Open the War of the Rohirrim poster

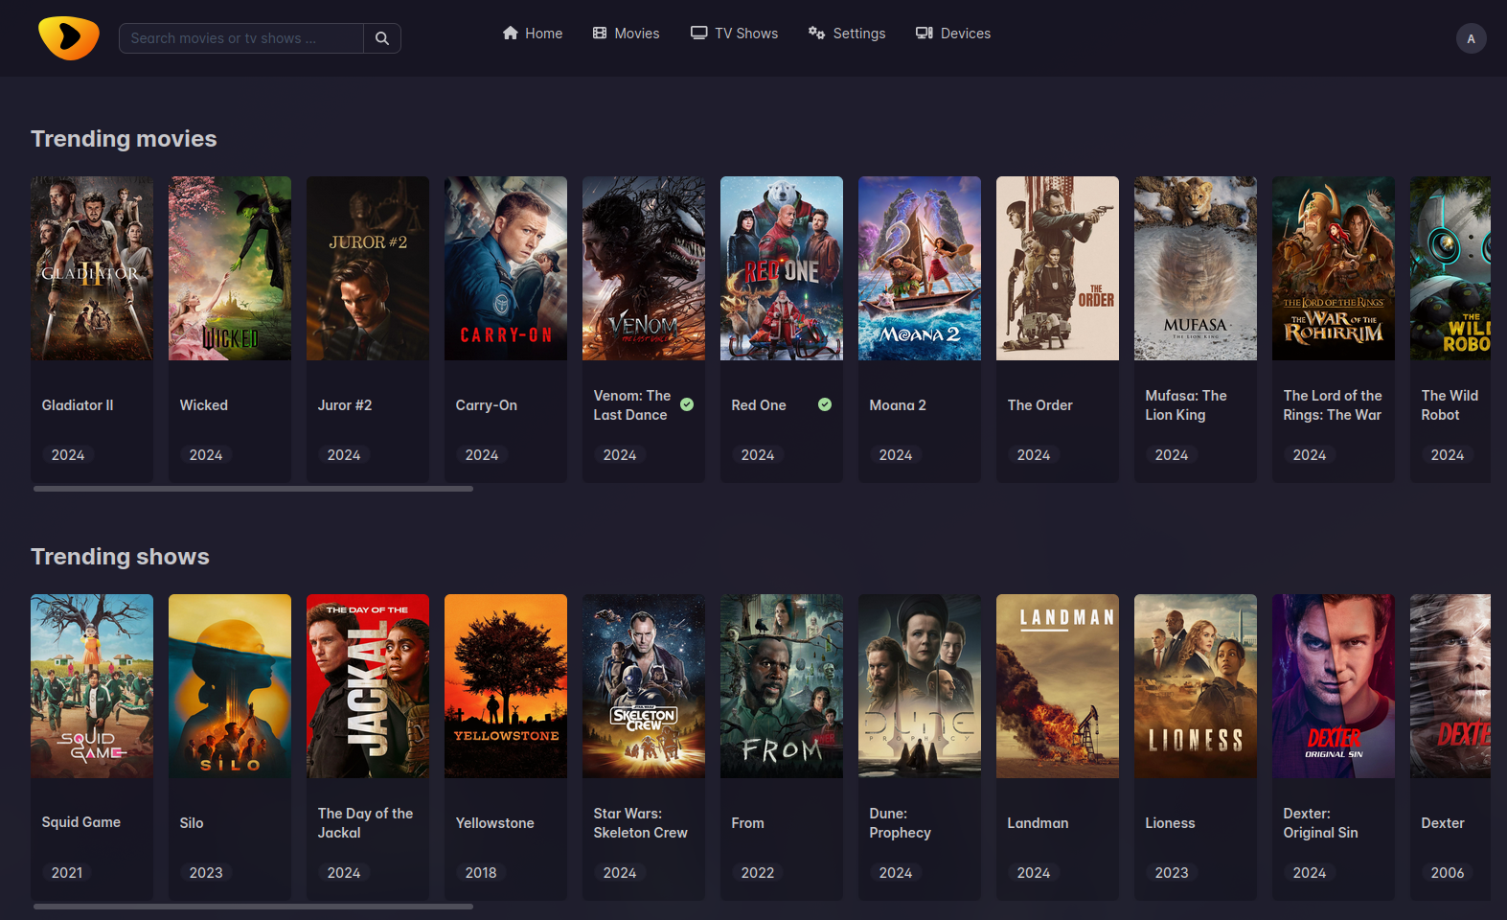tap(1334, 268)
